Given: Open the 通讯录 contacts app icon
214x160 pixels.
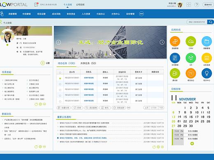Looking at the screenshot, I should pyautogui.click(x=175, y=73).
